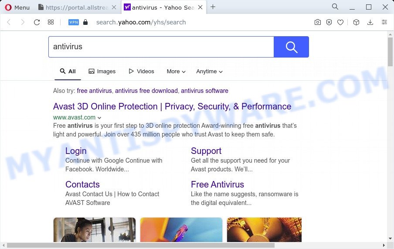
Task: Open the Opera Menu
Action: point(17,7)
